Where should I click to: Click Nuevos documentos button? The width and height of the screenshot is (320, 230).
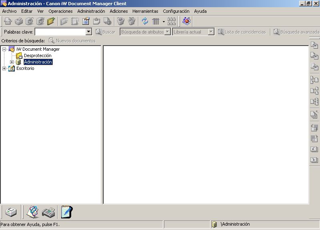[x=72, y=41]
